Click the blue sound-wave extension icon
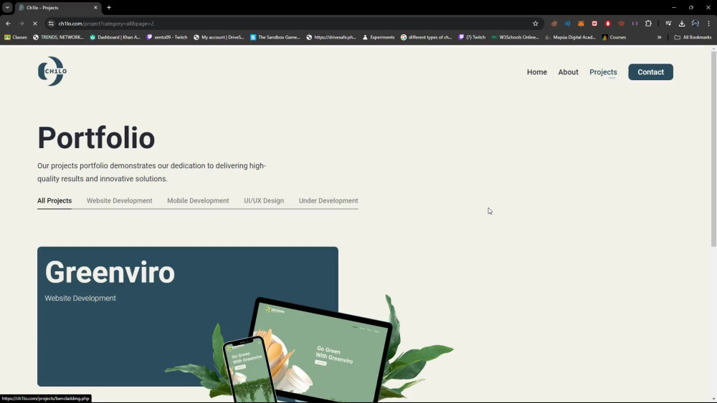This screenshot has height=403, width=717. pos(567,24)
